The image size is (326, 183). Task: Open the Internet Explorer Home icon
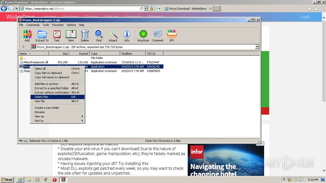(309, 9)
